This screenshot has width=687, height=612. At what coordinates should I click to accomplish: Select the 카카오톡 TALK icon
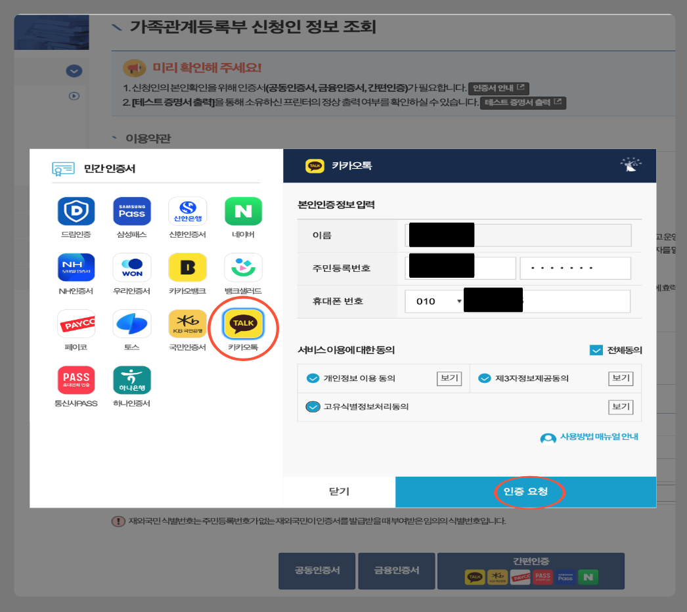[x=243, y=324]
